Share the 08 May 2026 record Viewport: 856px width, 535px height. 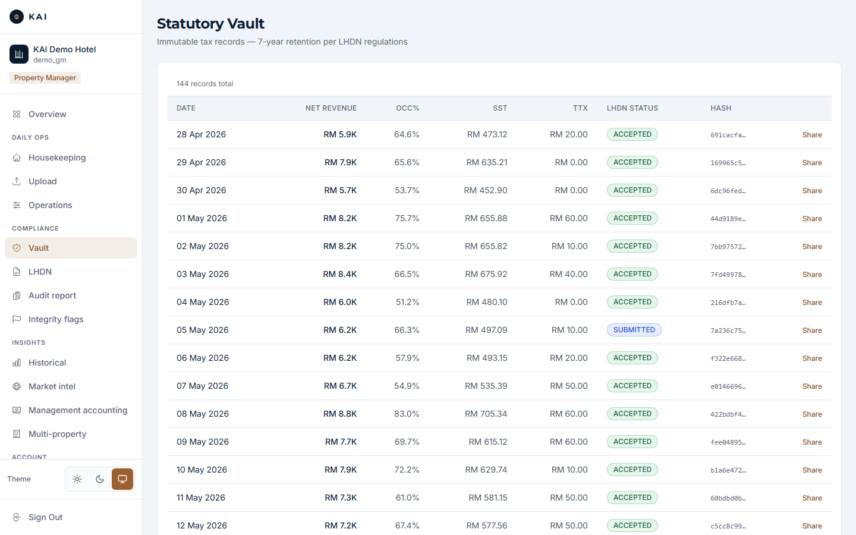click(x=812, y=414)
